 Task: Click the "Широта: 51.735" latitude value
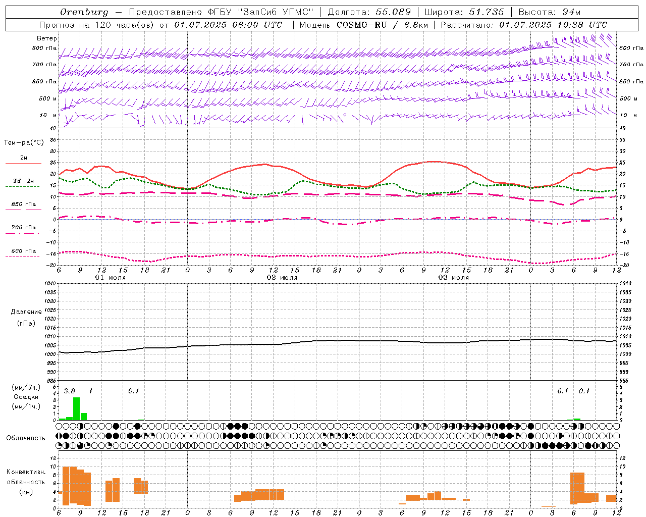(464, 12)
